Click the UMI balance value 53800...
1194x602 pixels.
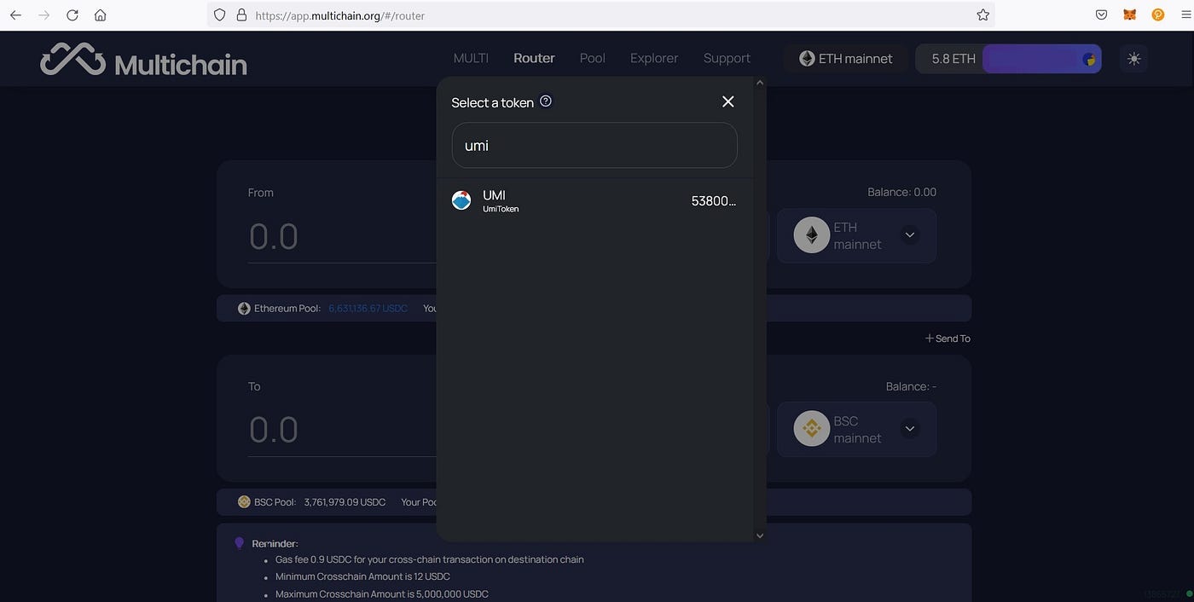(713, 201)
